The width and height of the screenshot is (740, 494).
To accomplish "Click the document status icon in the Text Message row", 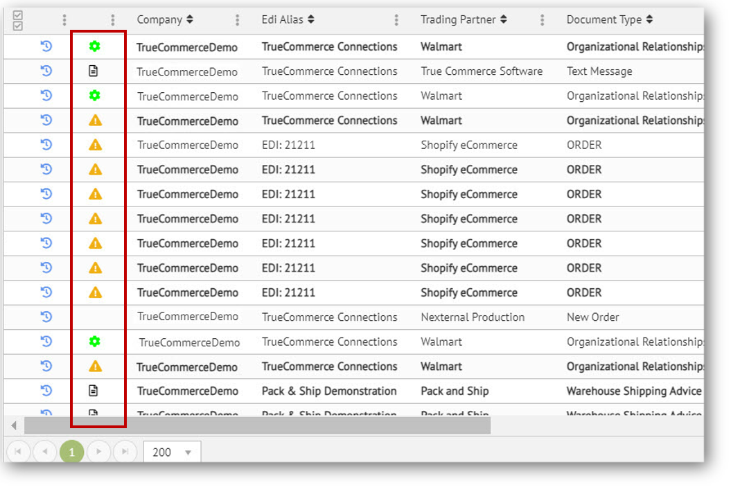I will tap(94, 71).
